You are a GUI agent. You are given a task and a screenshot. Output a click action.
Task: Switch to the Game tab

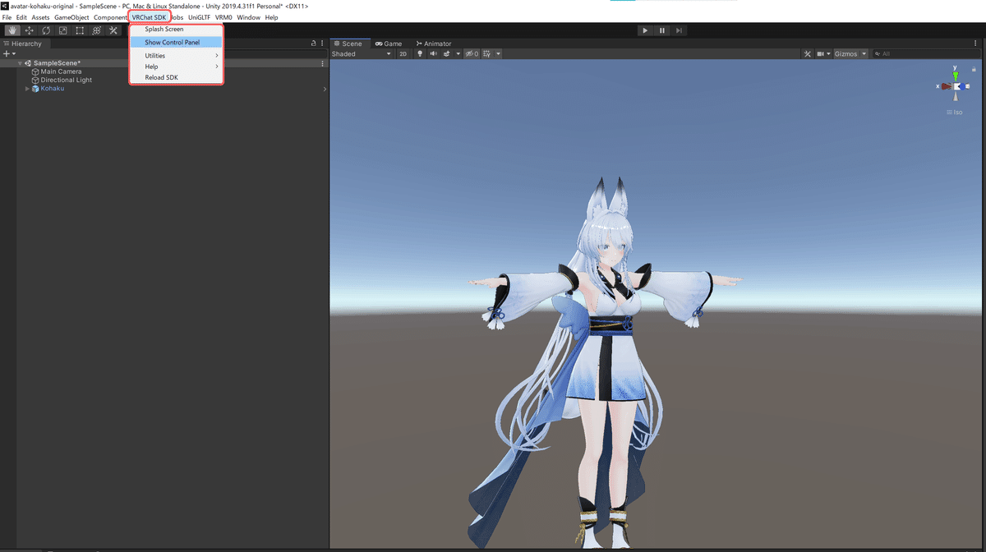click(389, 44)
